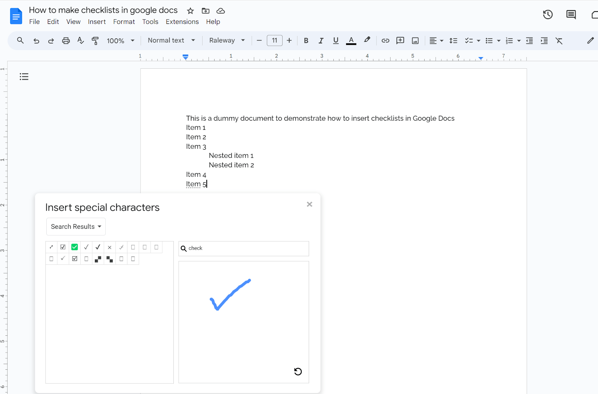Open version history icon
The image size is (598, 394).
[x=548, y=14]
